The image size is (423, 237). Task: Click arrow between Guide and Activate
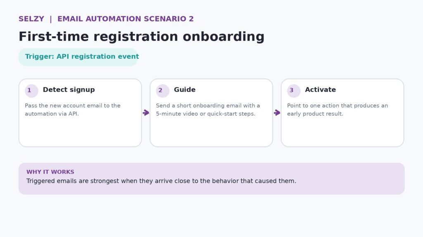[277, 113]
